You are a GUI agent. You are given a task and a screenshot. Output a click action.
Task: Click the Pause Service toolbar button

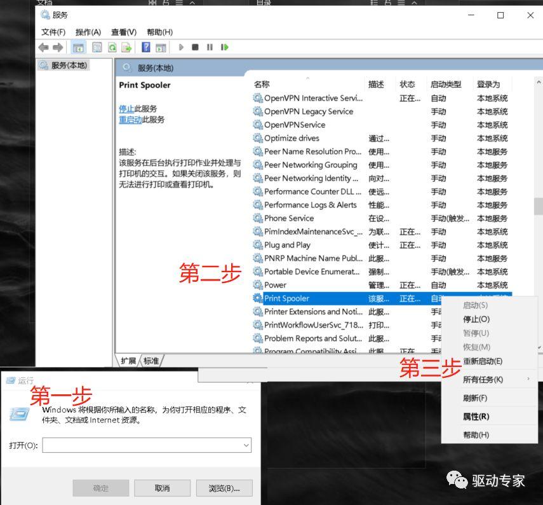point(210,47)
